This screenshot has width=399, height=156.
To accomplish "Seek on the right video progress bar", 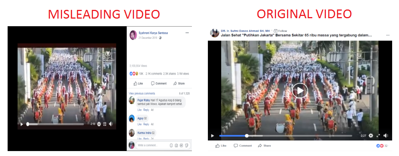I will [x=286, y=136].
